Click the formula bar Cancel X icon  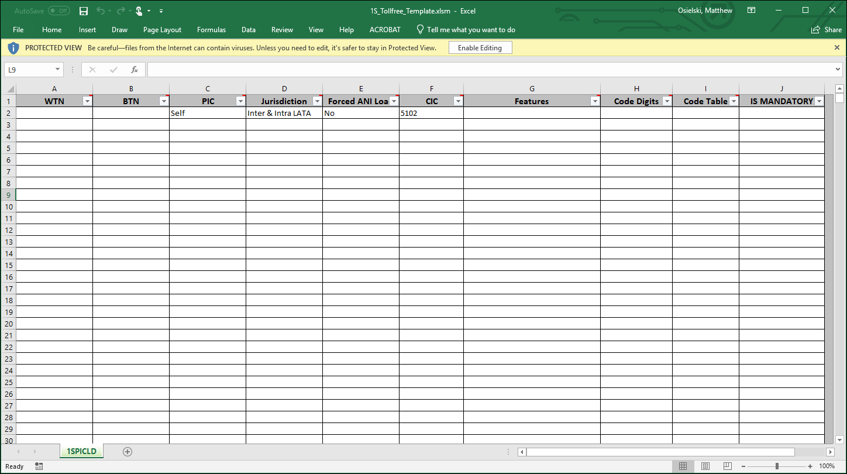point(92,70)
